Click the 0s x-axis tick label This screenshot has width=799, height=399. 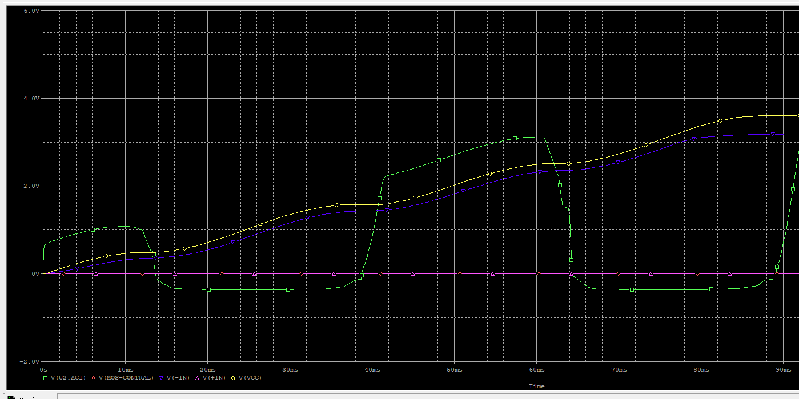pyautogui.click(x=44, y=370)
